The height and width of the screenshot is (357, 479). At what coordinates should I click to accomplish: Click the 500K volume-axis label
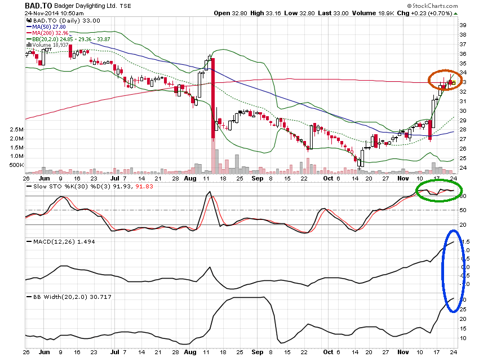tap(16, 165)
